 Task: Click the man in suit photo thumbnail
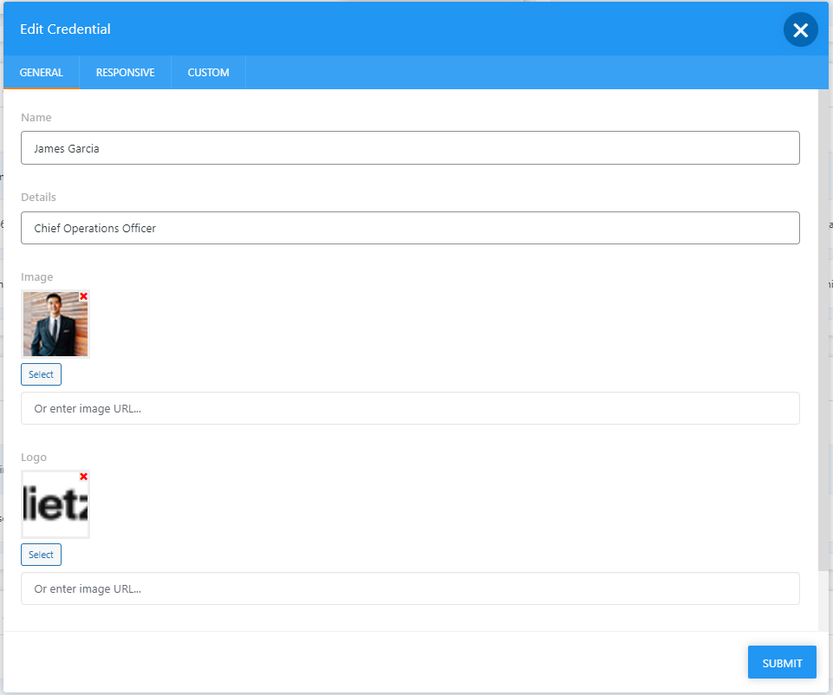[55, 324]
